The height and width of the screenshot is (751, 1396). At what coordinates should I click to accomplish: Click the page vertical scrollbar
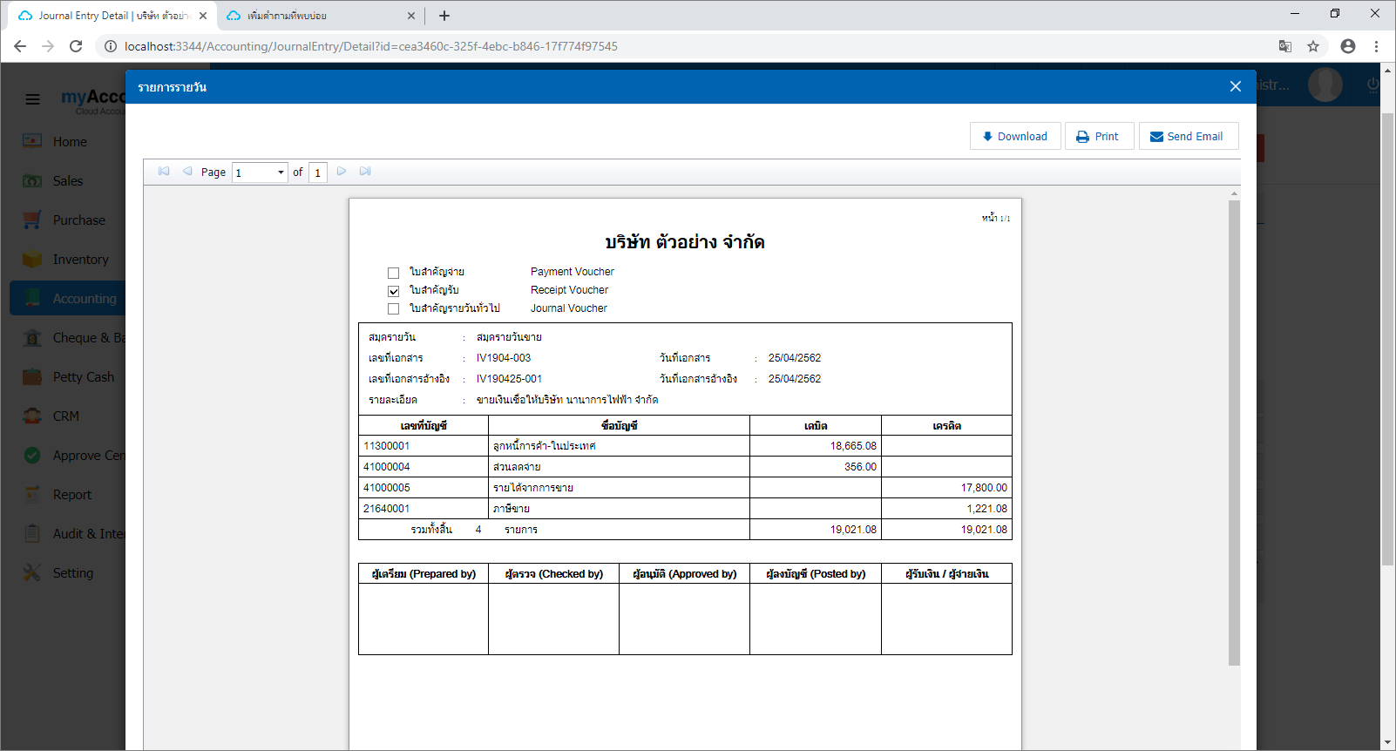[x=1388, y=340]
